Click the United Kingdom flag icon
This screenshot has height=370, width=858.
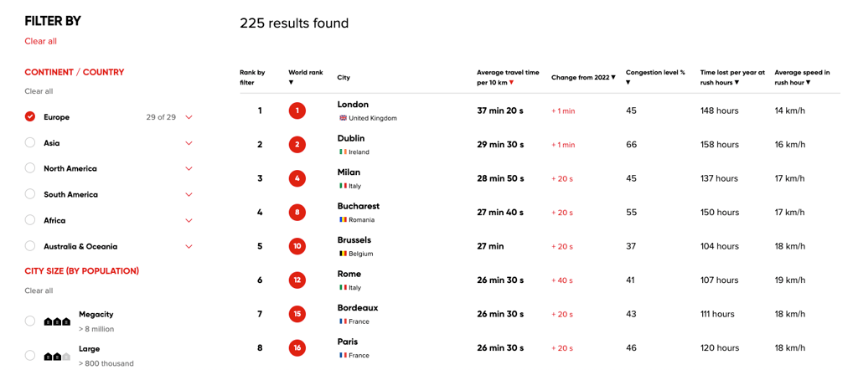click(343, 118)
